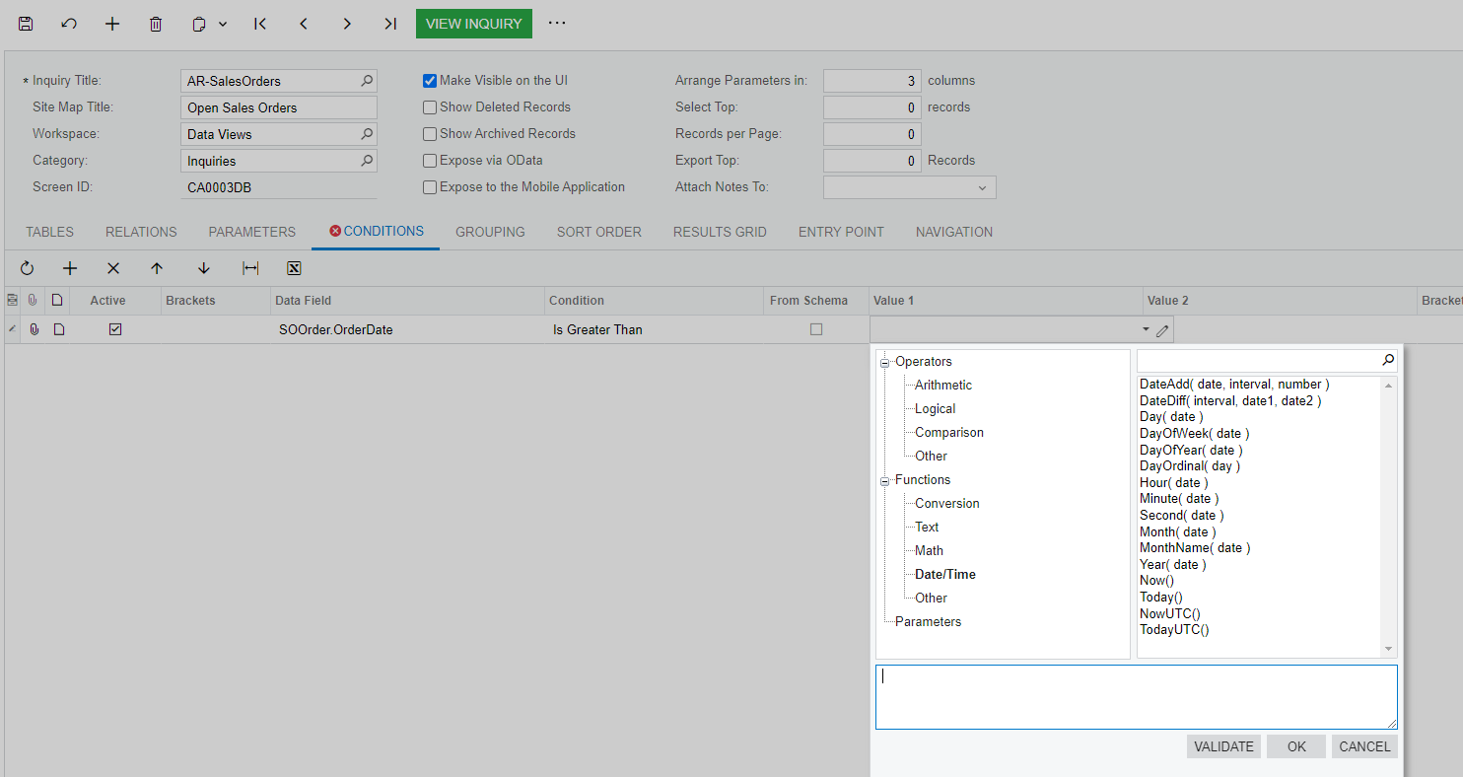Select the Parameters tree node
The height and width of the screenshot is (777, 1463).
[x=929, y=622]
